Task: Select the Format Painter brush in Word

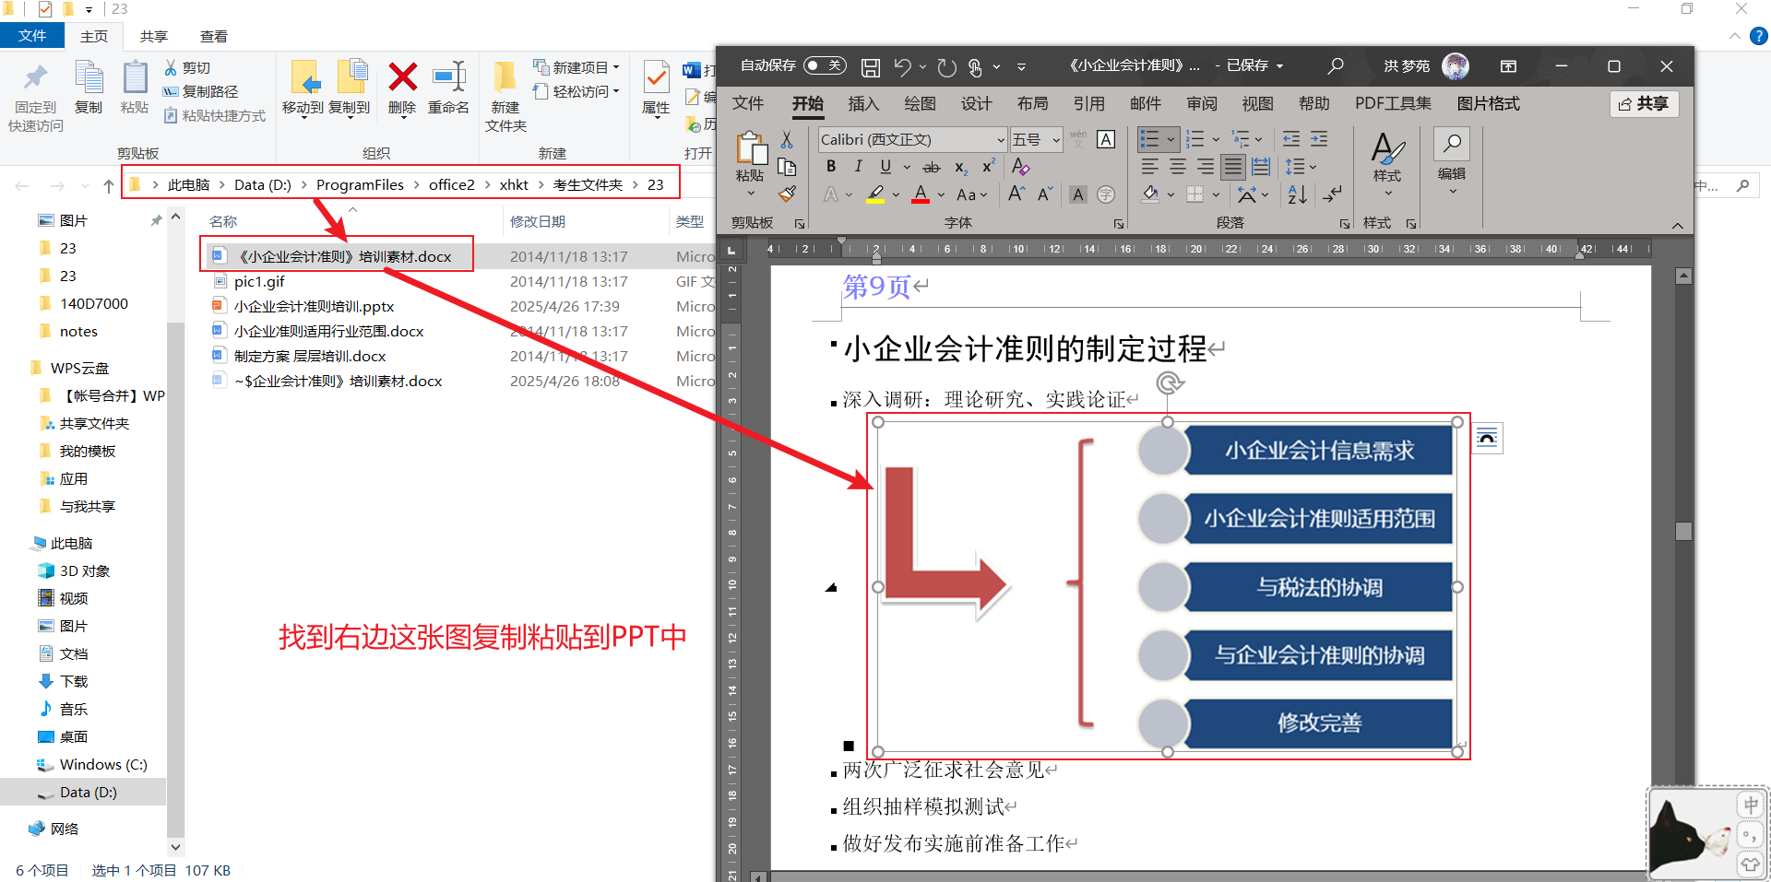Action: [x=787, y=194]
